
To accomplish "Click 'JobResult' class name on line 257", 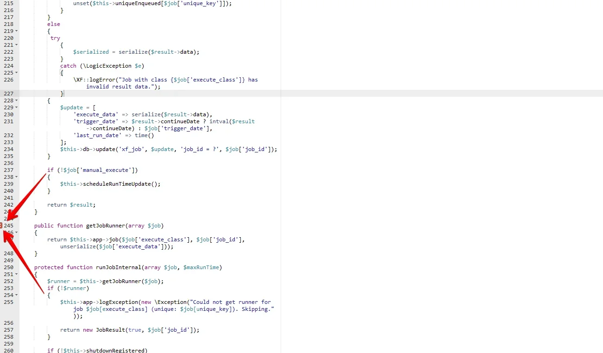I will pyautogui.click(x=110, y=330).
